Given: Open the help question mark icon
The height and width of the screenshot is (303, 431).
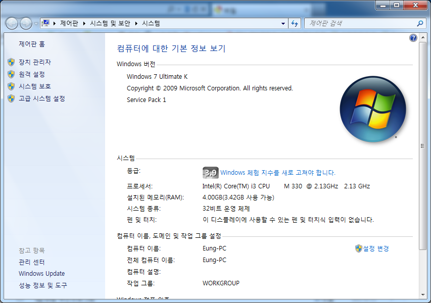Looking at the screenshot, I should [x=413, y=38].
